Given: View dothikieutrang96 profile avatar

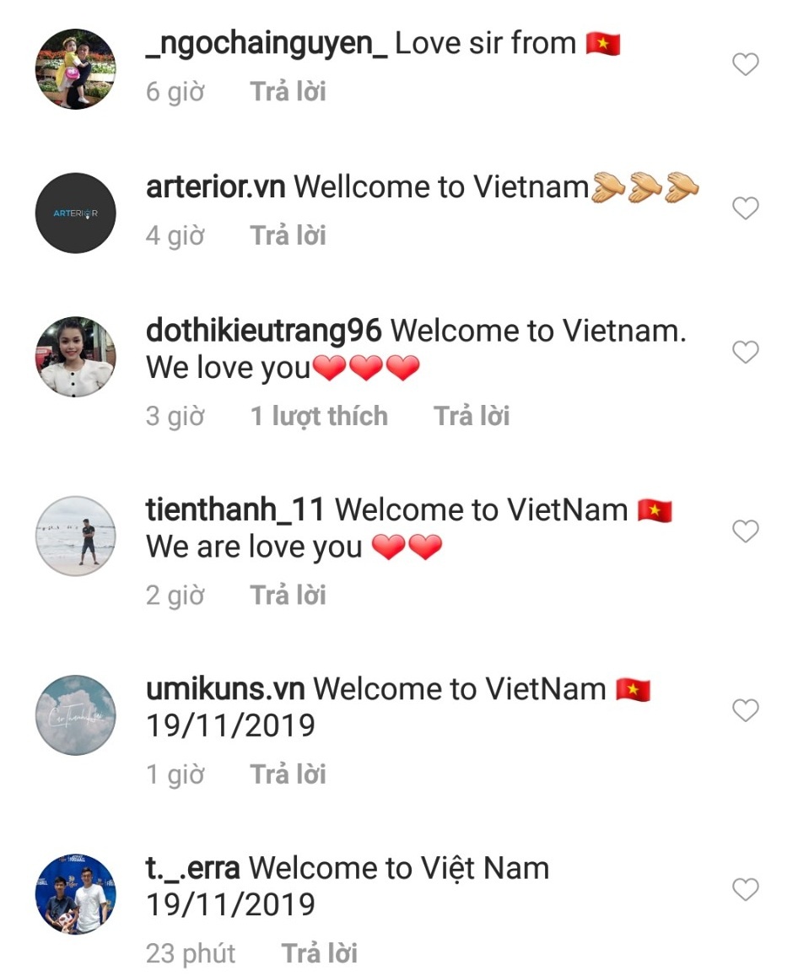Looking at the screenshot, I should pos(75,357).
